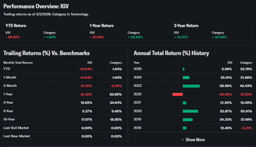The height and width of the screenshot is (147, 256).
Task: Click the green 2023 return bar
Action: [191, 86]
